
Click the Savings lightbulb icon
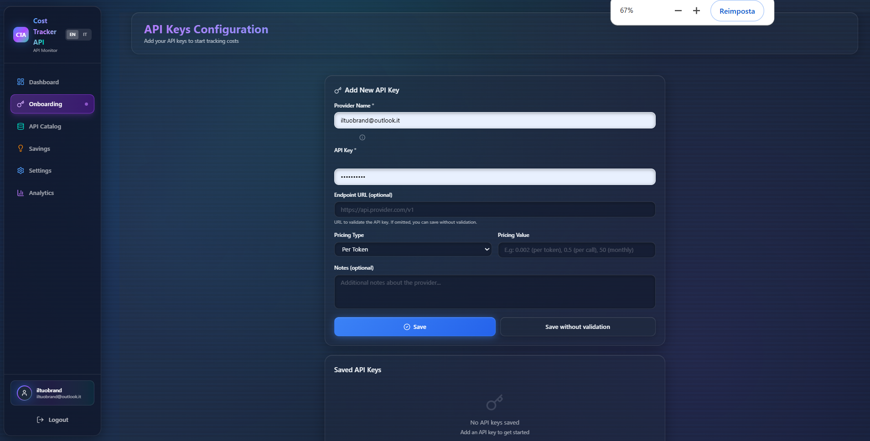pos(20,148)
